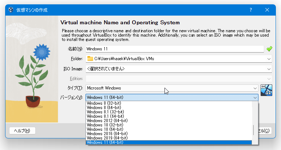Pick Windows 2012 (64-bit) entry
This screenshot has height=150, width=281.
[x=169, y=121]
